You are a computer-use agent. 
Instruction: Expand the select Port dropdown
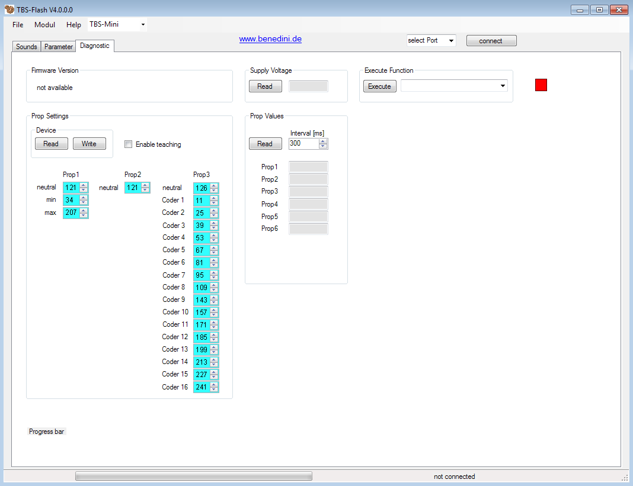tap(451, 41)
